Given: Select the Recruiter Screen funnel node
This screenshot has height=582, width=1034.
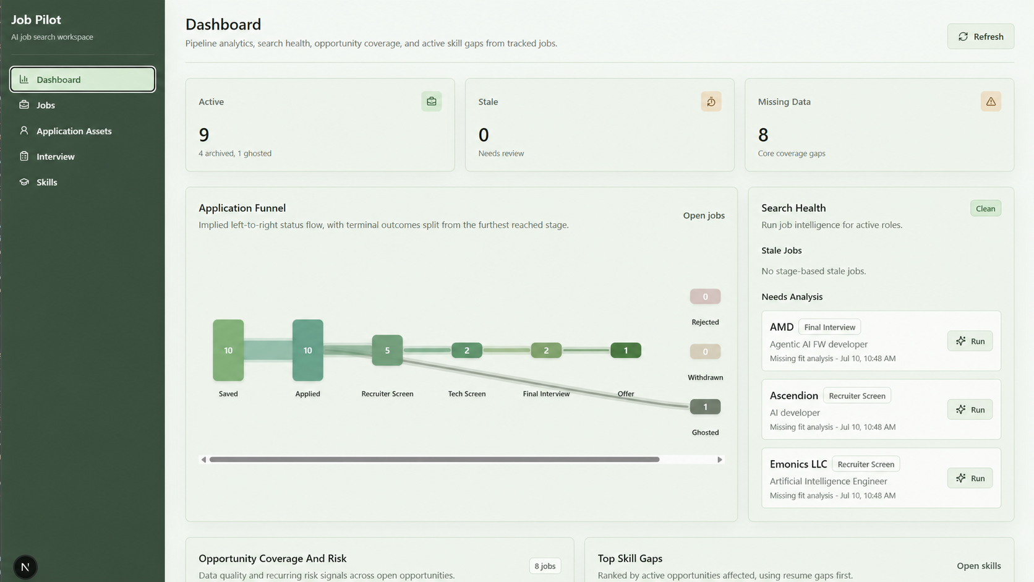Looking at the screenshot, I should point(387,350).
